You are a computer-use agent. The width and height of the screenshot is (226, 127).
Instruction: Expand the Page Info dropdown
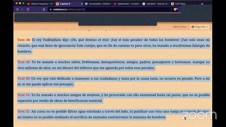click(x=200, y=27)
